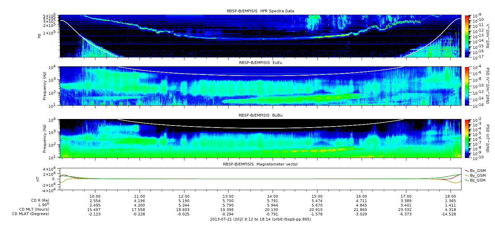Select the By_GSM legend entry
This screenshot has width=495, height=225.
(x=475, y=175)
